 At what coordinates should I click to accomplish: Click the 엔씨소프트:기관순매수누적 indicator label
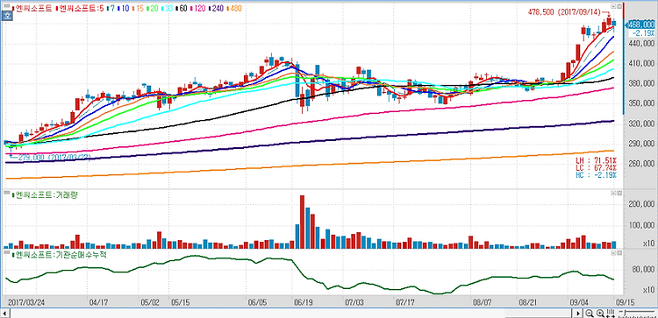pos(59,255)
